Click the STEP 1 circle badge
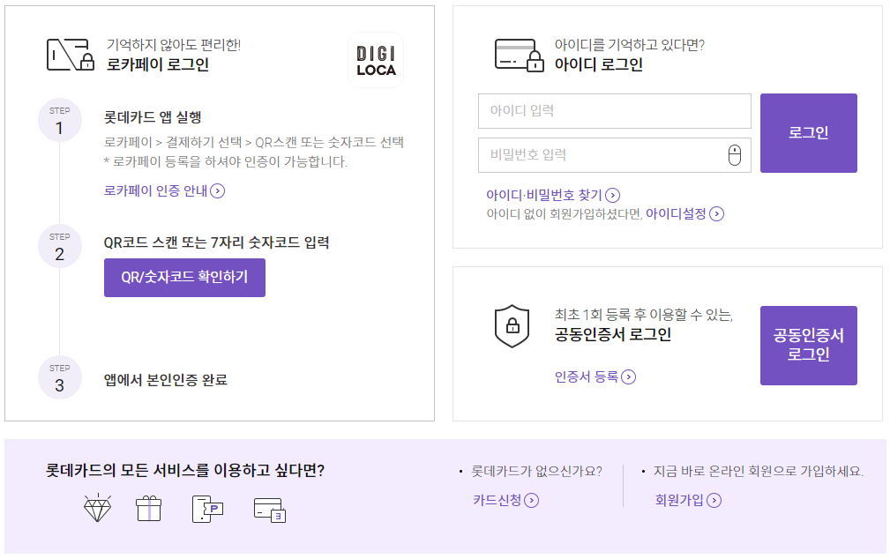890x559 pixels. tap(60, 120)
